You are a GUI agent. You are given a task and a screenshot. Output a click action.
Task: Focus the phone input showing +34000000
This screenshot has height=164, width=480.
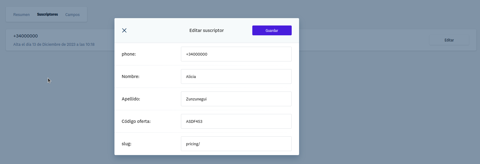[x=236, y=54]
